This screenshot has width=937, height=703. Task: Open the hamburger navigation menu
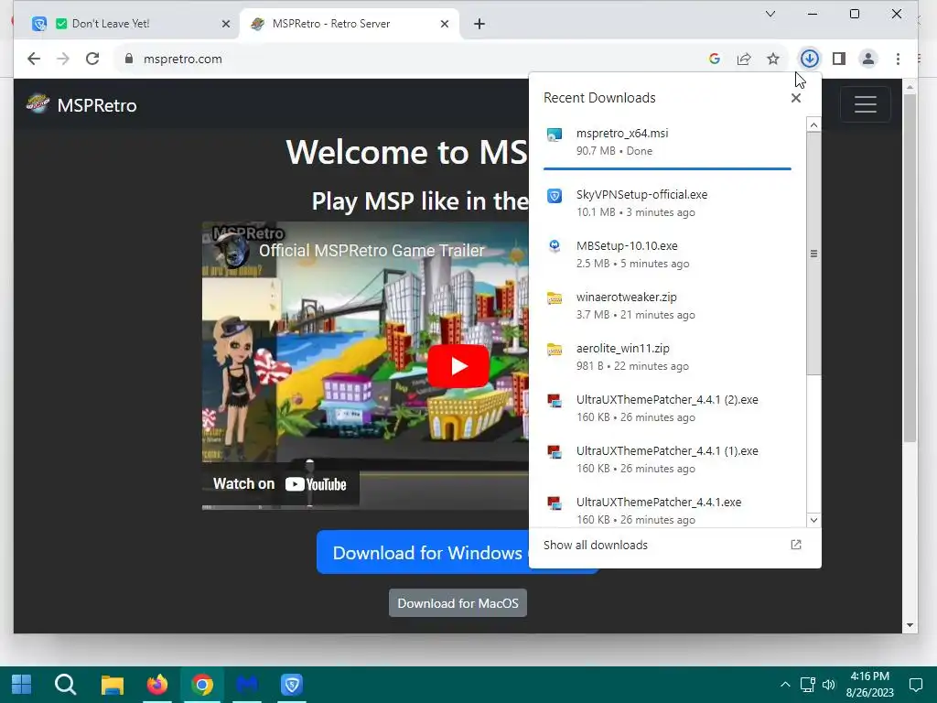pos(865,104)
